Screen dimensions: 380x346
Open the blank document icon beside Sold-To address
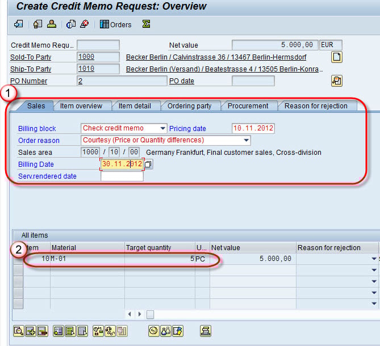[337, 57]
